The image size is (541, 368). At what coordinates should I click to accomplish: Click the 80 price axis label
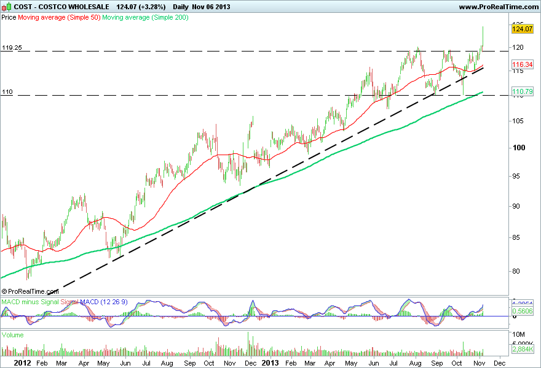[x=516, y=271]
